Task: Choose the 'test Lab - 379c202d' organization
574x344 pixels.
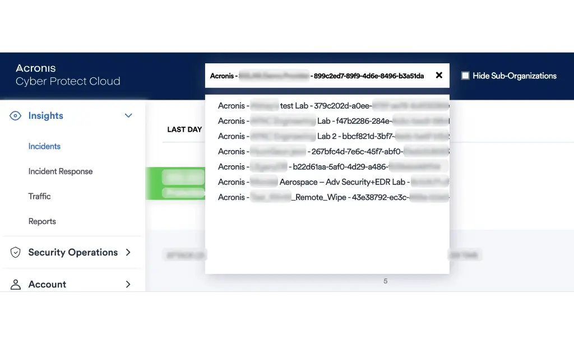Action: pyautogui.click(x=327, y=106)
